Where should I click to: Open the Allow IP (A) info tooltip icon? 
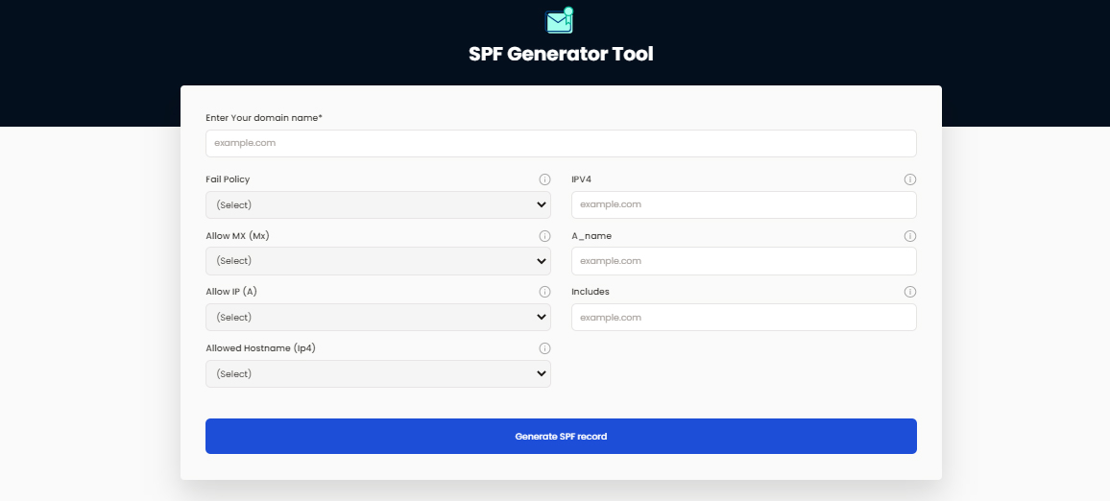(x=544, y=292)
